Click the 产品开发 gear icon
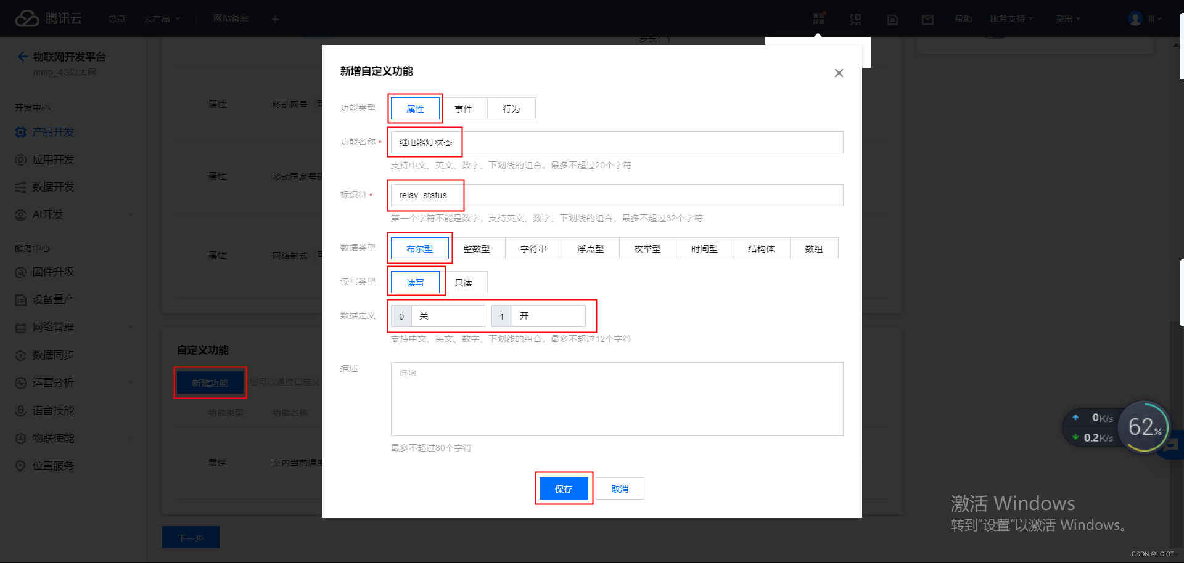The width and height of the screenshot is (1184, 563). 20,132
